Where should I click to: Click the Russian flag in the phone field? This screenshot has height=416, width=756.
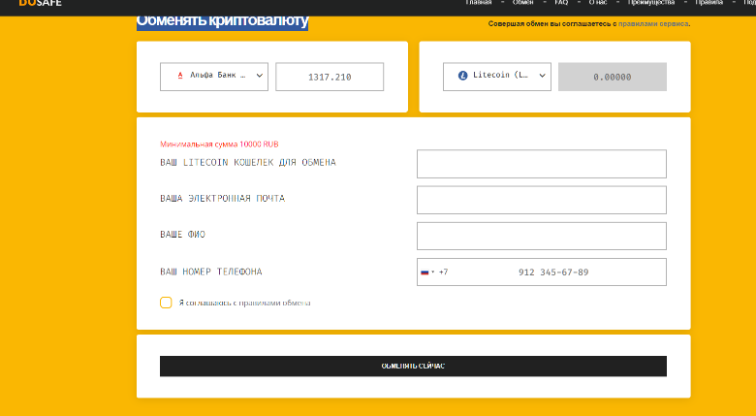[425, 272]
